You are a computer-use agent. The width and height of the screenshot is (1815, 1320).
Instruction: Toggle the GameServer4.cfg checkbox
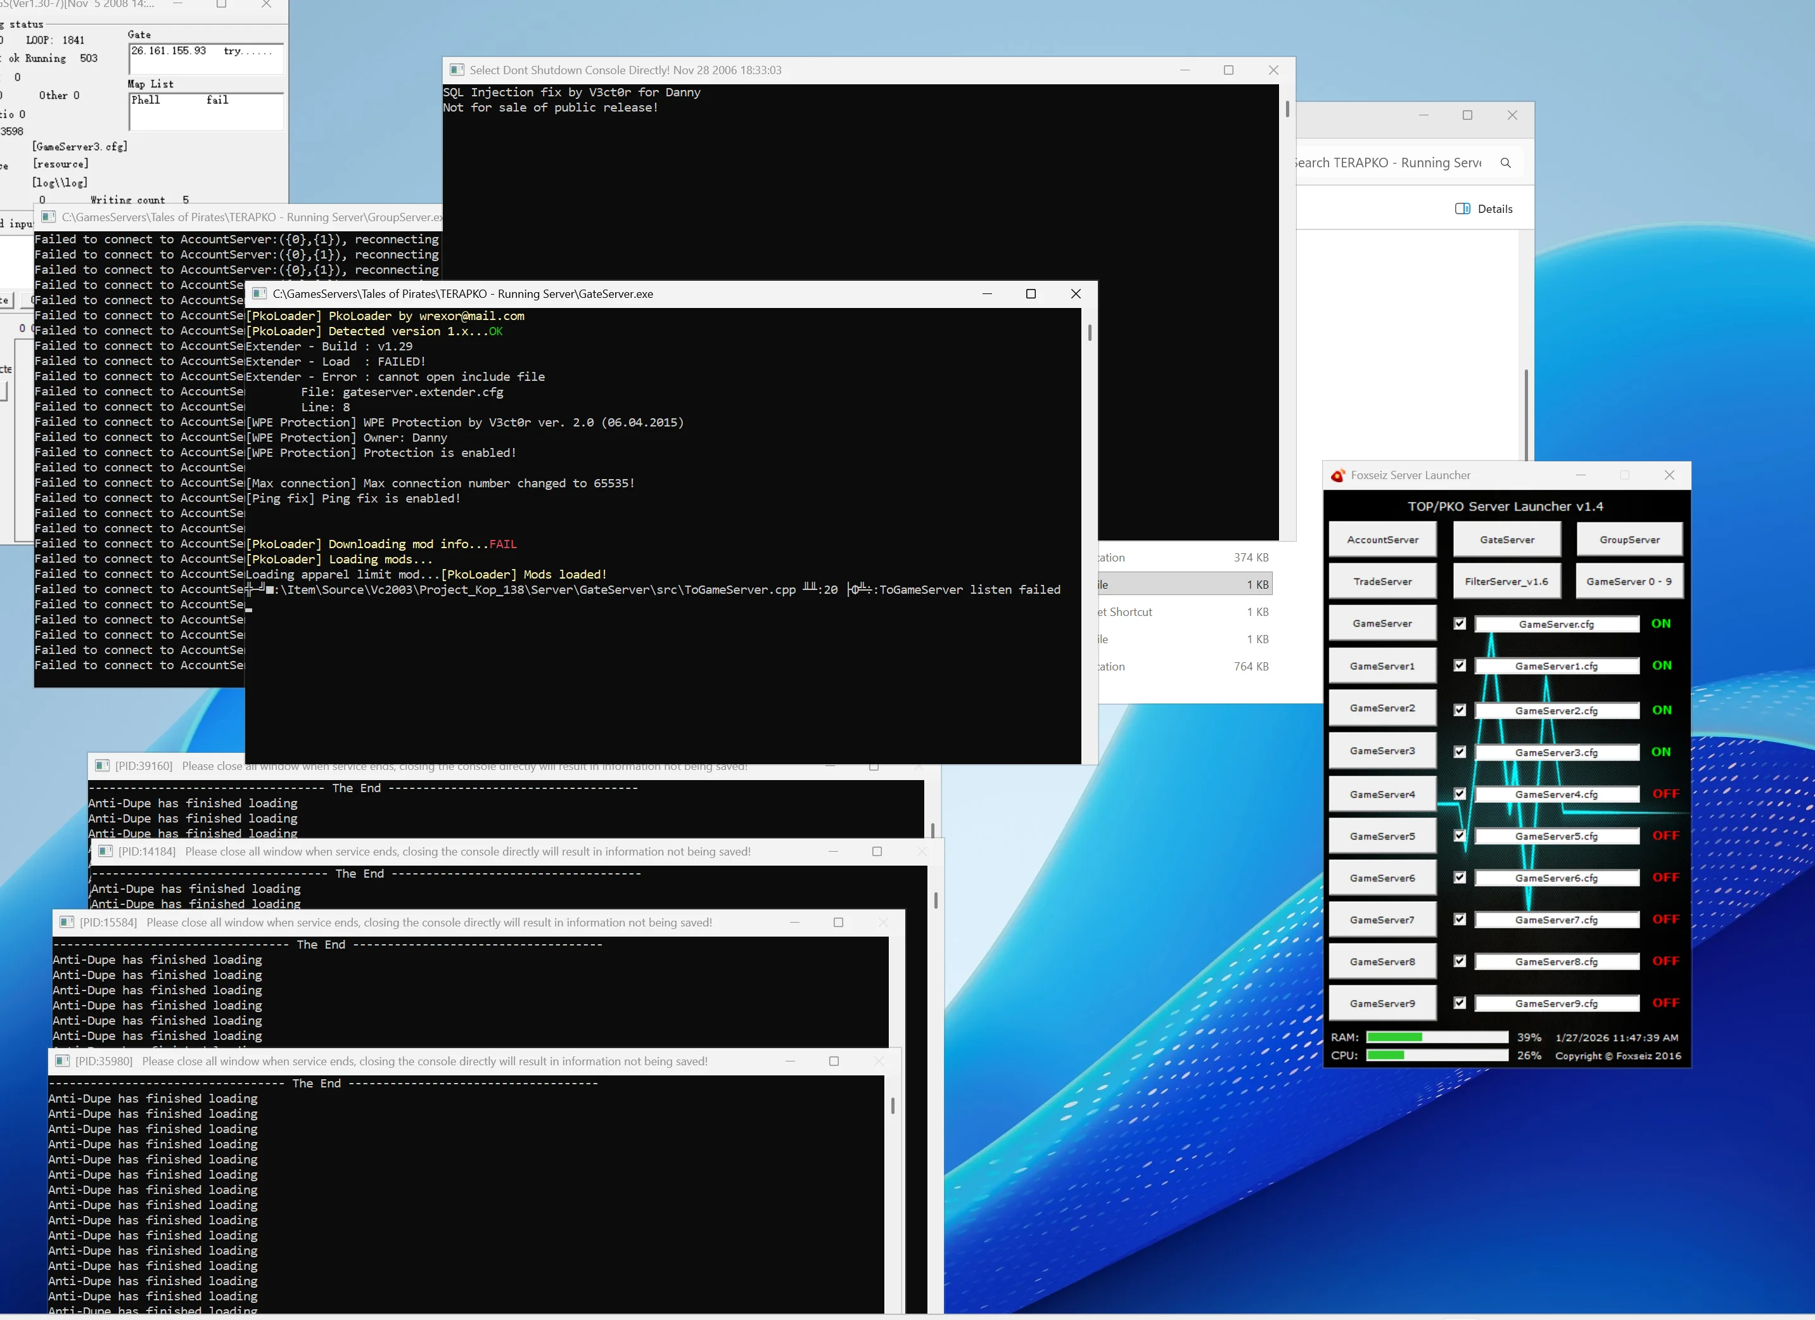click(x=1460, y=794)
